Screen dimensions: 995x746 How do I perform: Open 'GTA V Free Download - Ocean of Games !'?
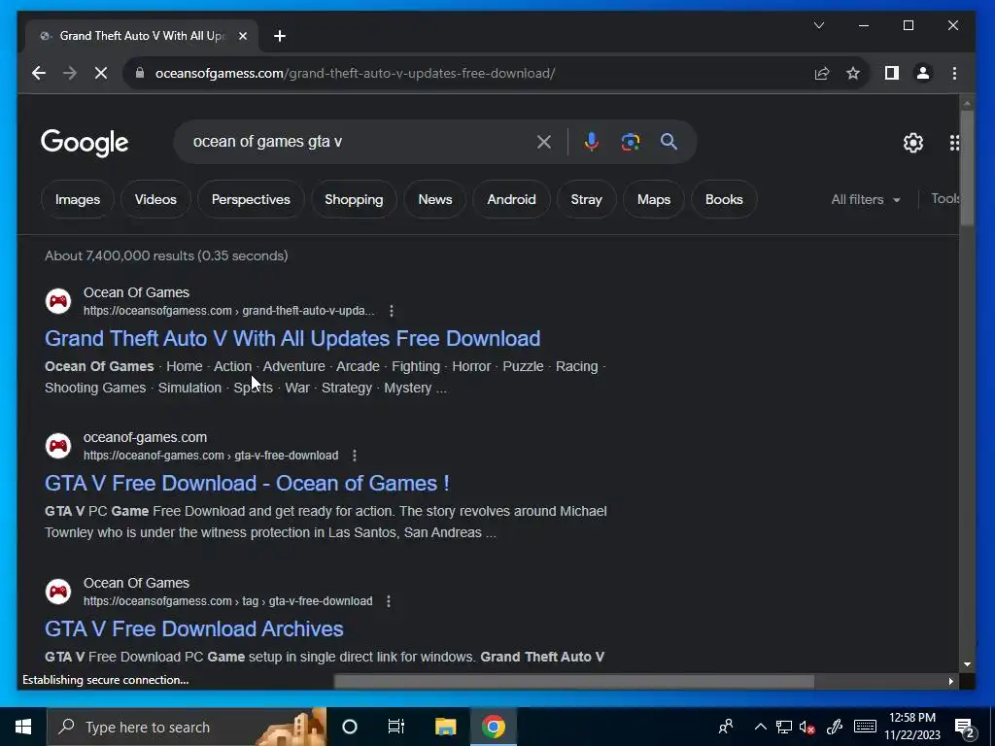247,484
